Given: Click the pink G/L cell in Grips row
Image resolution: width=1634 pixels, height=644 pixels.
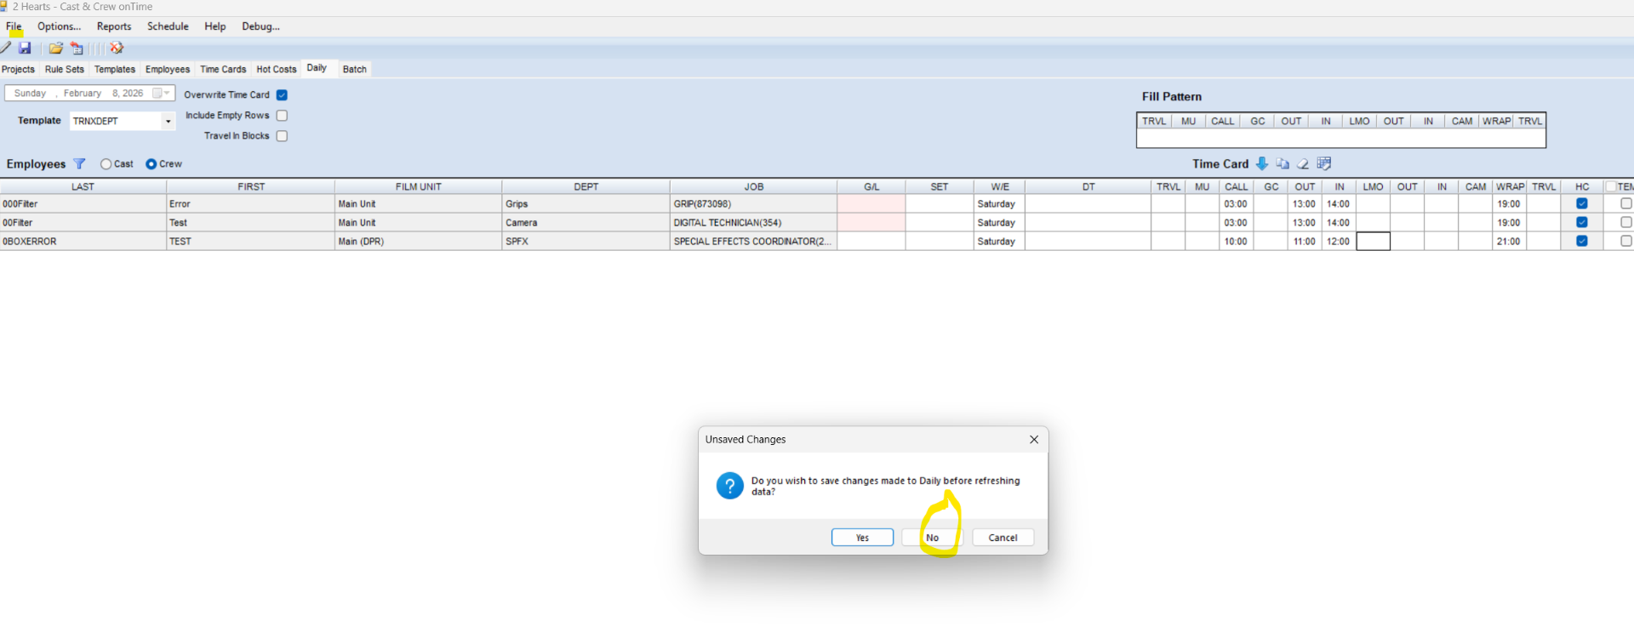Looking at the screenshot, I should click(x=871, y=204).
